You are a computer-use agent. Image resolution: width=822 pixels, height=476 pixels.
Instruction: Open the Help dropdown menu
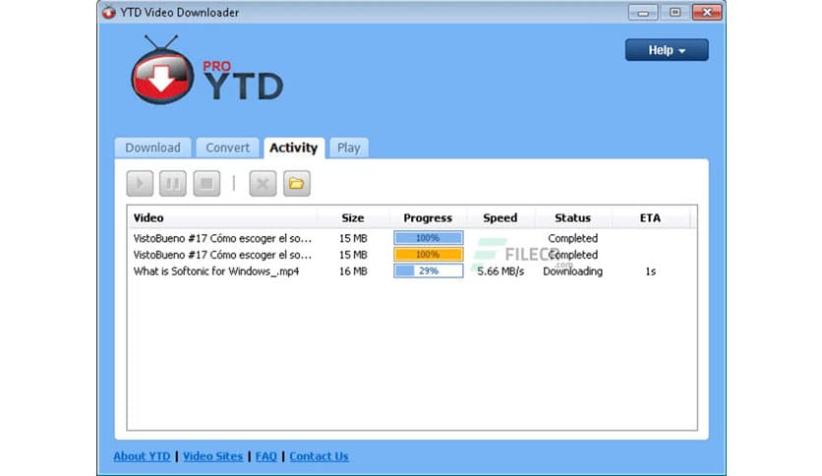[667, 50]
